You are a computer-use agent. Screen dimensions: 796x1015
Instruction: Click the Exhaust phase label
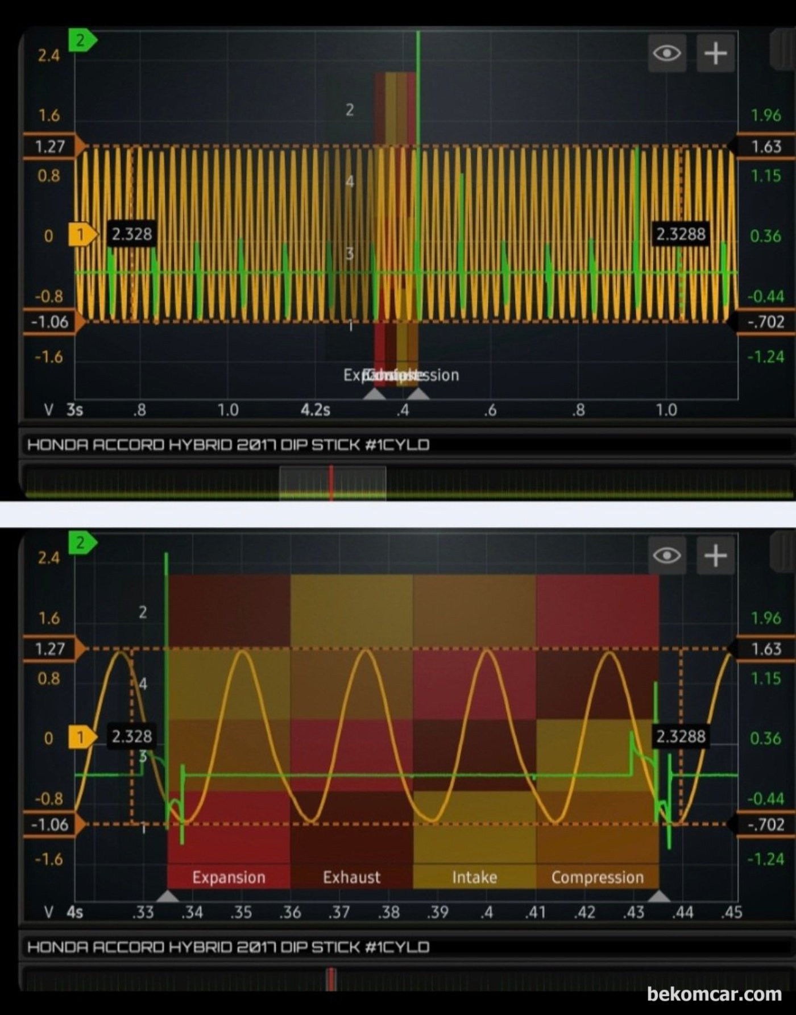point(351,877)
